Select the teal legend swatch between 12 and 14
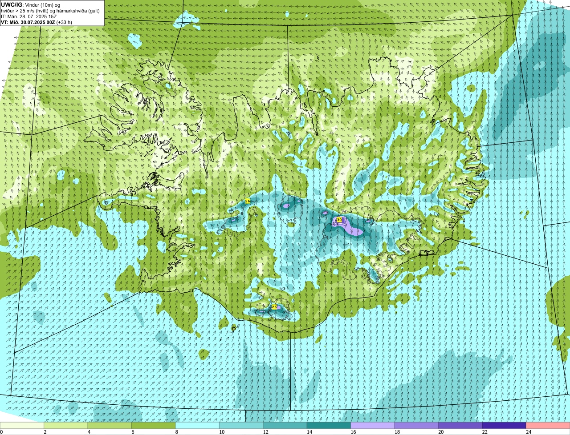The image size is (570, 435). coord(285,425)
